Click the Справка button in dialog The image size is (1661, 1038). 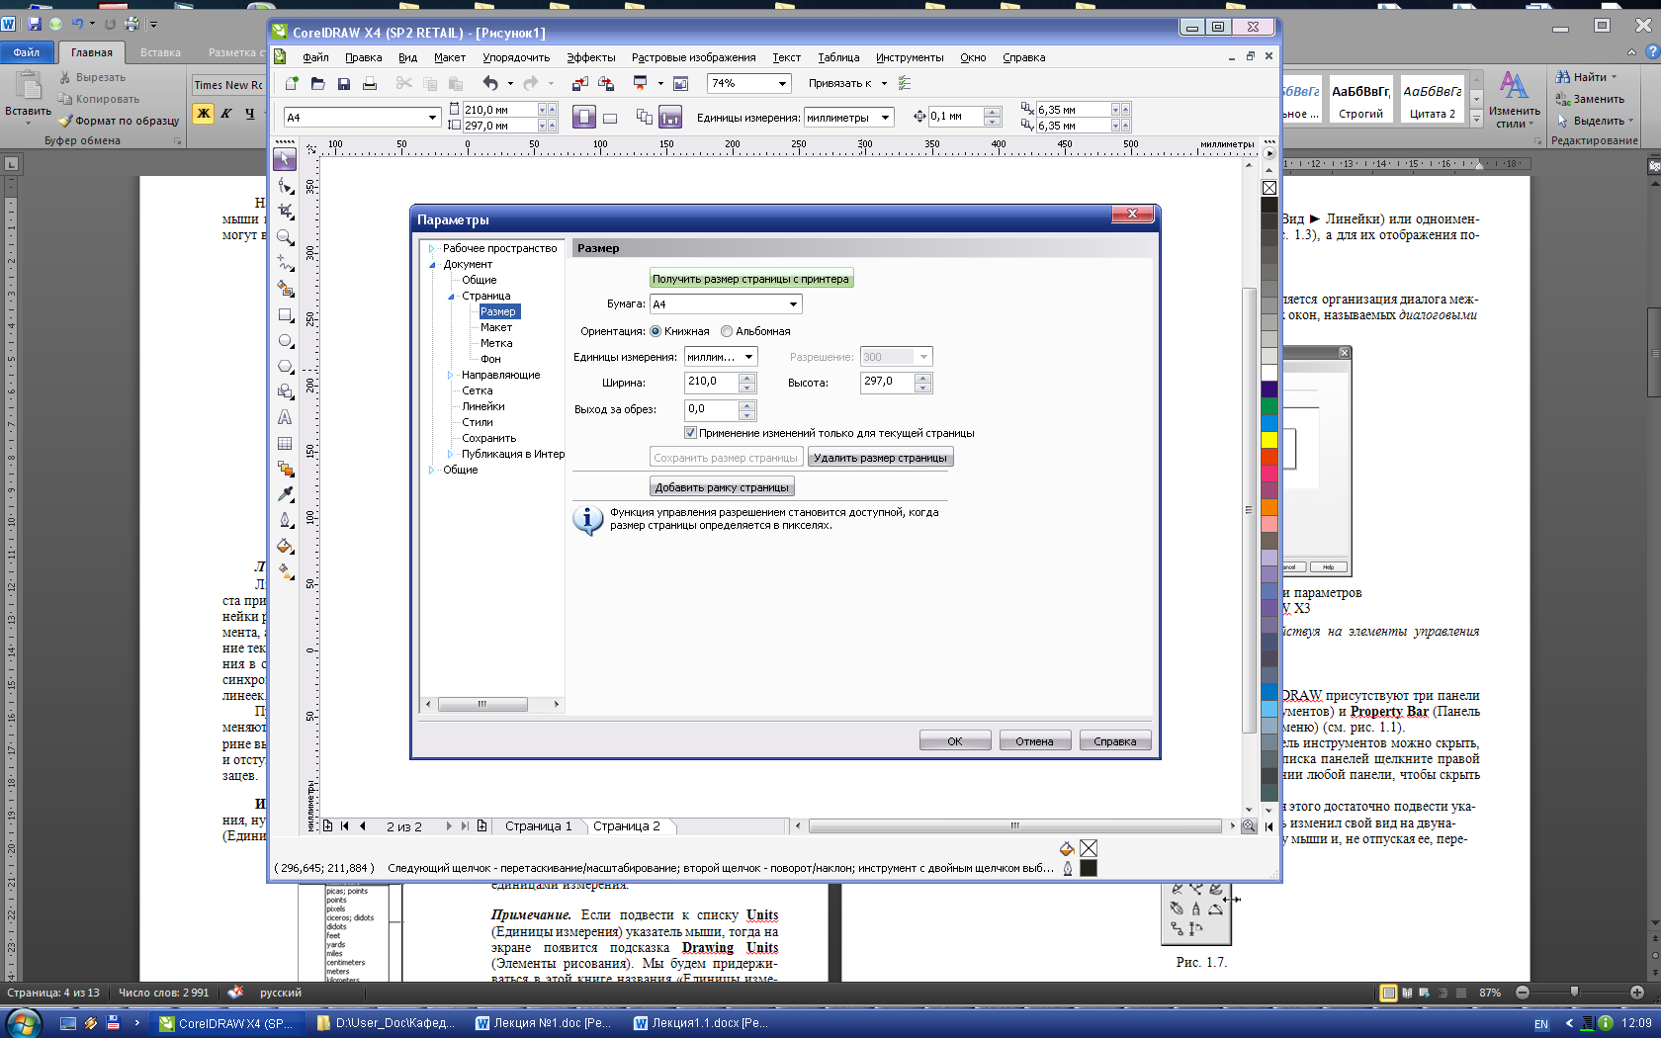[1115, 741]
